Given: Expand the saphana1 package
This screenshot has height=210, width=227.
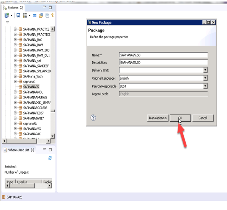Looking at the screenshot, I should [15, 82].
